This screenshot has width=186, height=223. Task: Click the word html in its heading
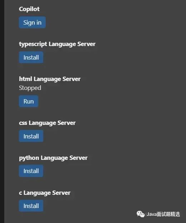(x=26, y=79)
